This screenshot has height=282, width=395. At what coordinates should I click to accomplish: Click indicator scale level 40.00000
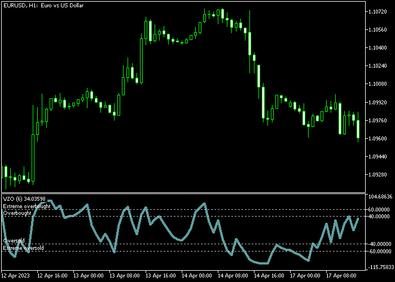click(x=379, y=216)
